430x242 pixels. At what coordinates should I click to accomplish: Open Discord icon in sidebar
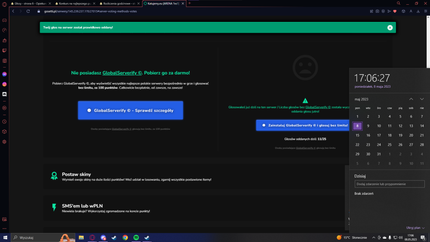(x=4, y=94)
